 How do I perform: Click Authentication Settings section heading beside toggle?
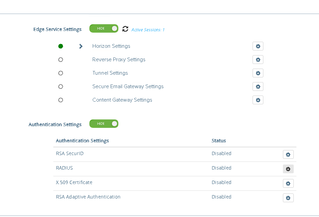pyautogui.click(x=55, y=124)
